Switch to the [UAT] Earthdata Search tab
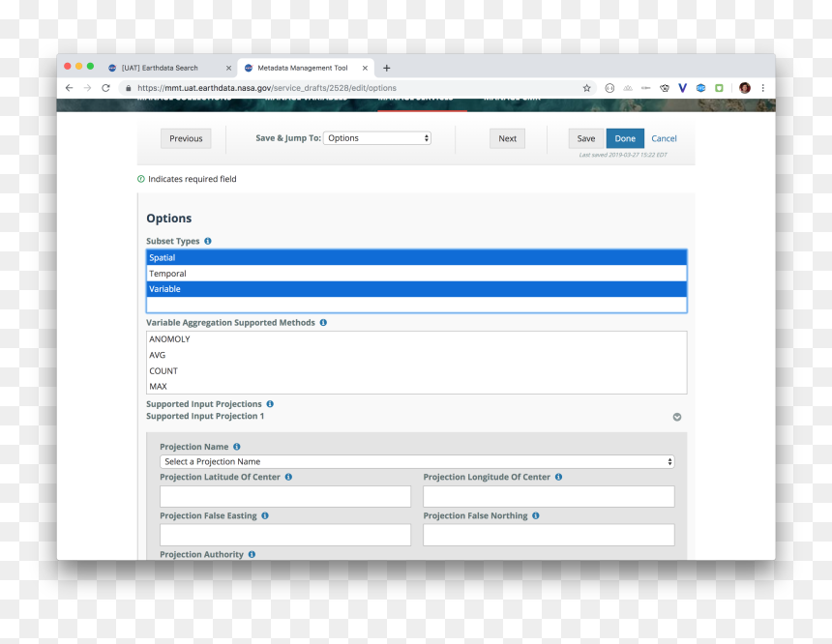 (x=170, y=68)
